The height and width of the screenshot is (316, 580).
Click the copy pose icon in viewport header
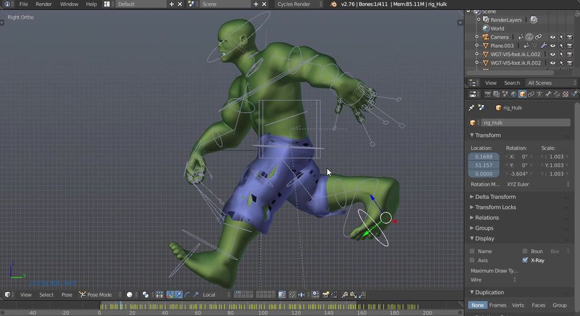click(x=345, y=294)
